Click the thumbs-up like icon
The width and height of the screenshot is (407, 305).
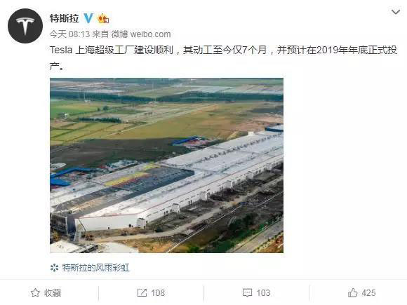(353, 292)
